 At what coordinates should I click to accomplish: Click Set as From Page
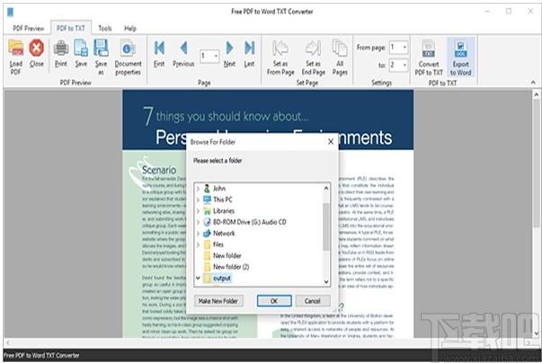[280, 58]
